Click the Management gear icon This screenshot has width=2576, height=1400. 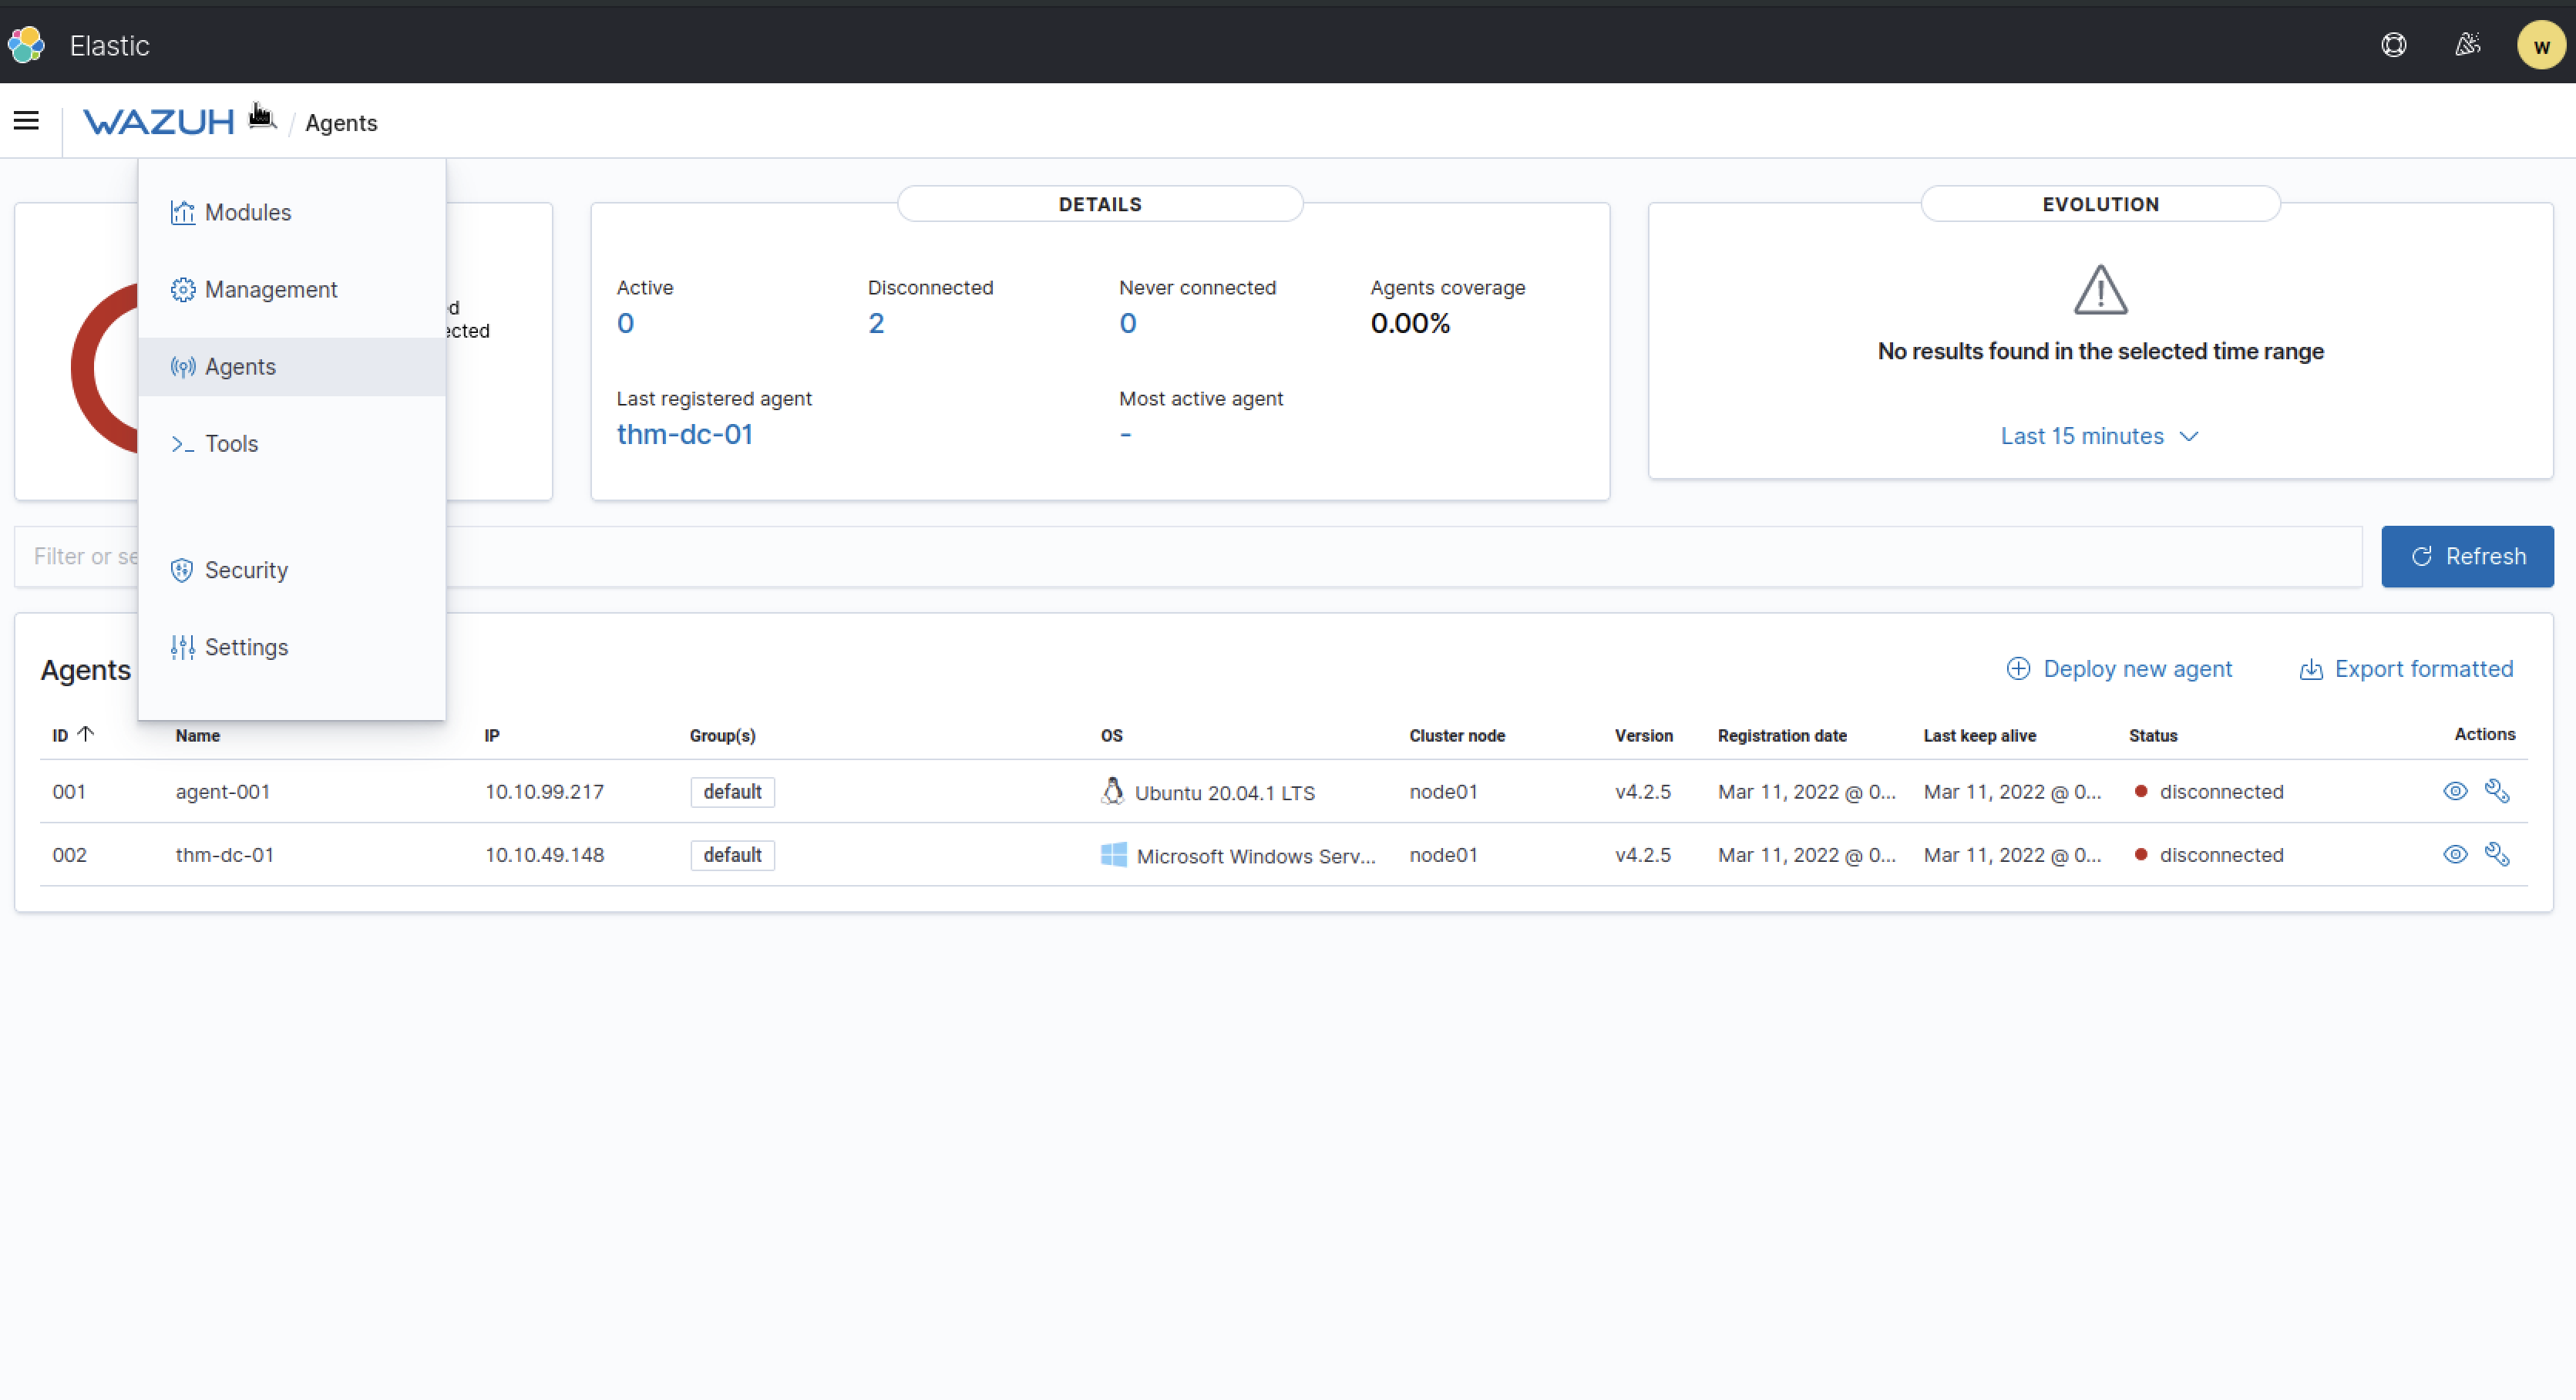[x=182, y=289]
